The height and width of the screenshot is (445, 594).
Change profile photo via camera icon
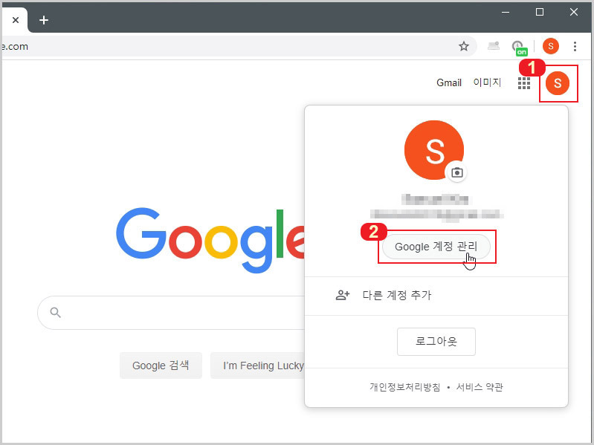pos(457,173)
